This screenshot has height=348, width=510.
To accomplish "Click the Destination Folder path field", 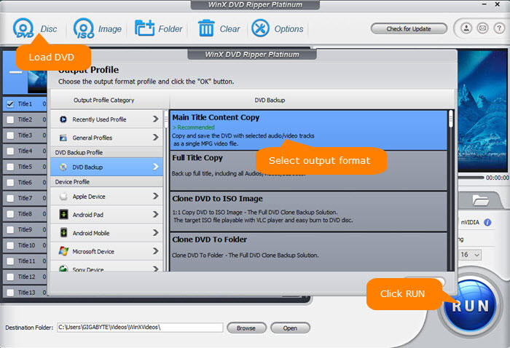I will click(x=140, y=327).
